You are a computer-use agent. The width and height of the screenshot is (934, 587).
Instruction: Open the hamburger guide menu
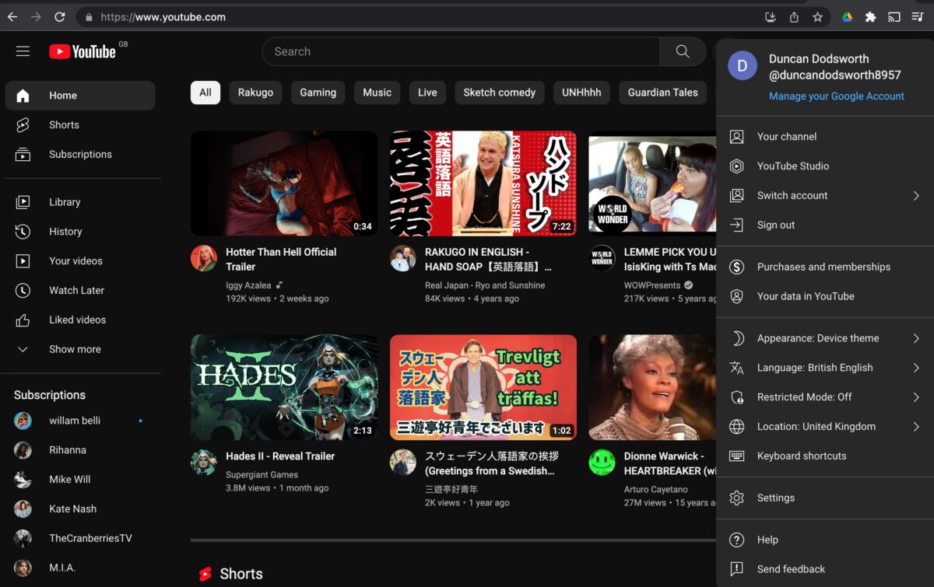pyautogui.click(x=23, y=51)
